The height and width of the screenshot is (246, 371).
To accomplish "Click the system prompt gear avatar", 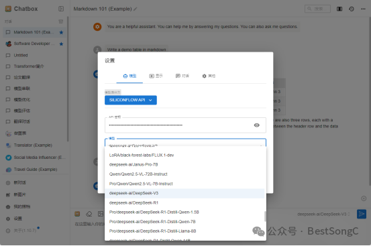I will tap(97, 27).
